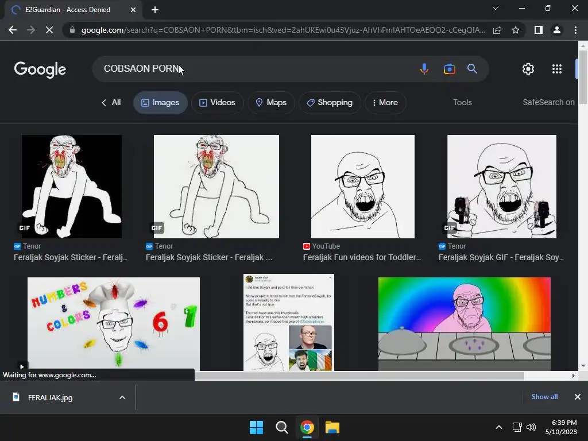Open FERALJAK.jpg download
Viewport: 588px width, 441px height.
[x=51, y=397]
